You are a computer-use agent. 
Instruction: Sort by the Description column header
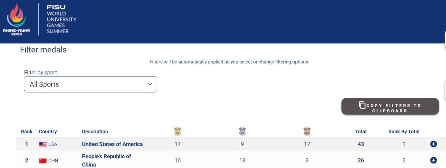tap(95, 132)
